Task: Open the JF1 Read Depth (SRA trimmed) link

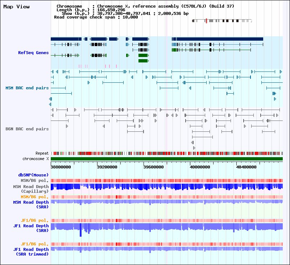Action: pyautogui.click(x=31, y=252)
